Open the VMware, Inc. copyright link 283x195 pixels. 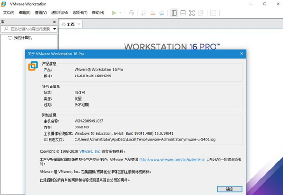[x=90, y=151]
